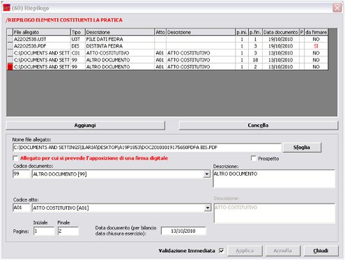Screen dimensions: 345x260
Task: Browse for file with Sfoglia button
Action: (x=302, y=147)
